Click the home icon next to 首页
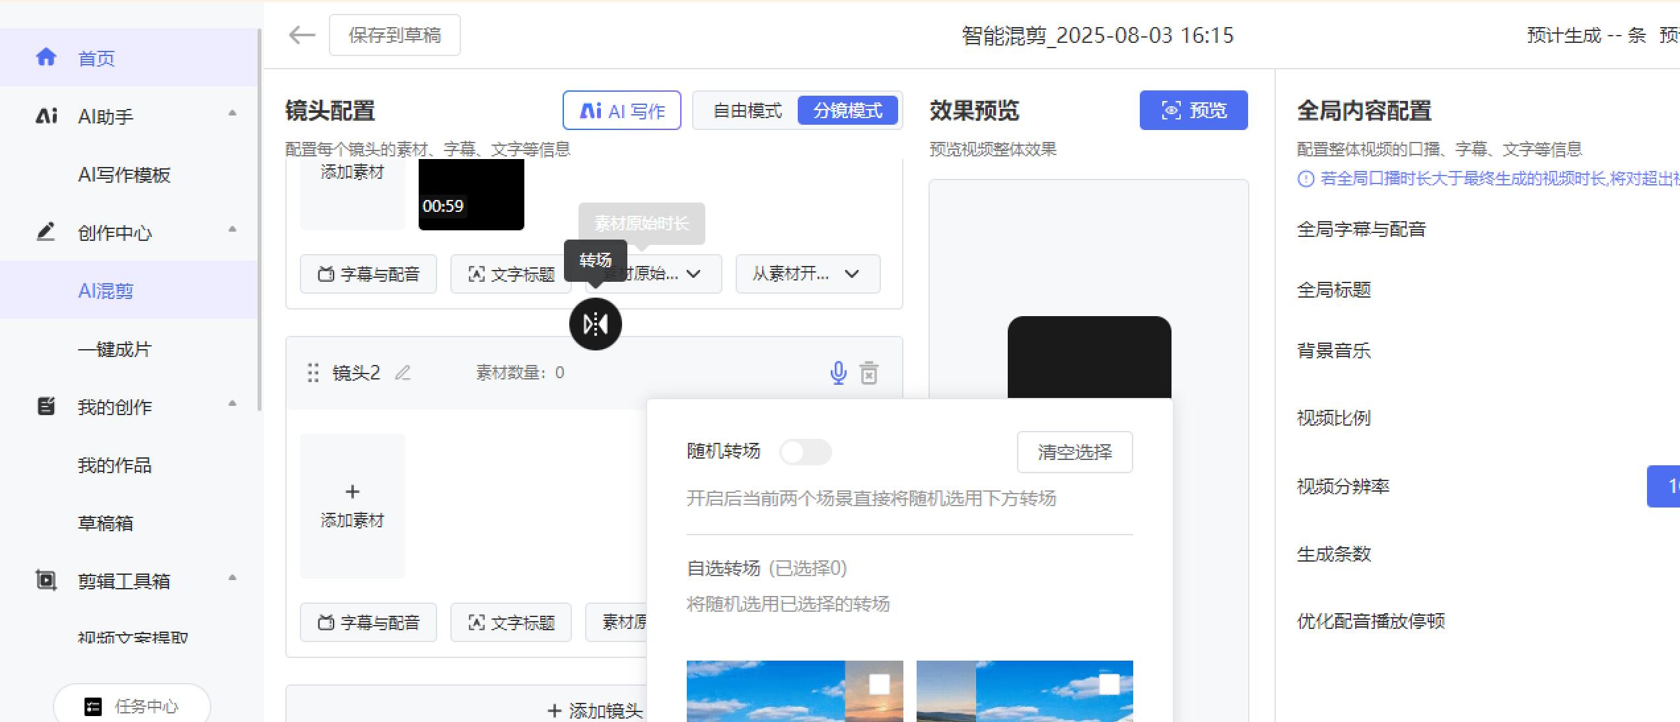 pyautogui.click(x=46, y=58)
